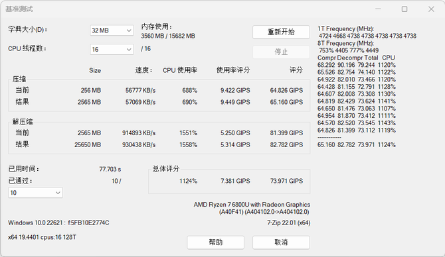
Task: Click the thread count dropdown arrow
Action: (x=129, y=50)
